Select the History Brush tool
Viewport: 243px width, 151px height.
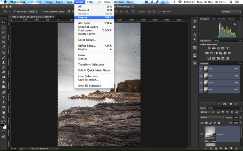click(4, 67)
